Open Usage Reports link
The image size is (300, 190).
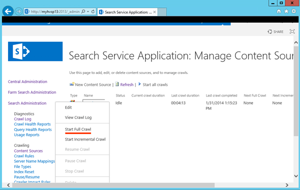(x=26, y=134)
